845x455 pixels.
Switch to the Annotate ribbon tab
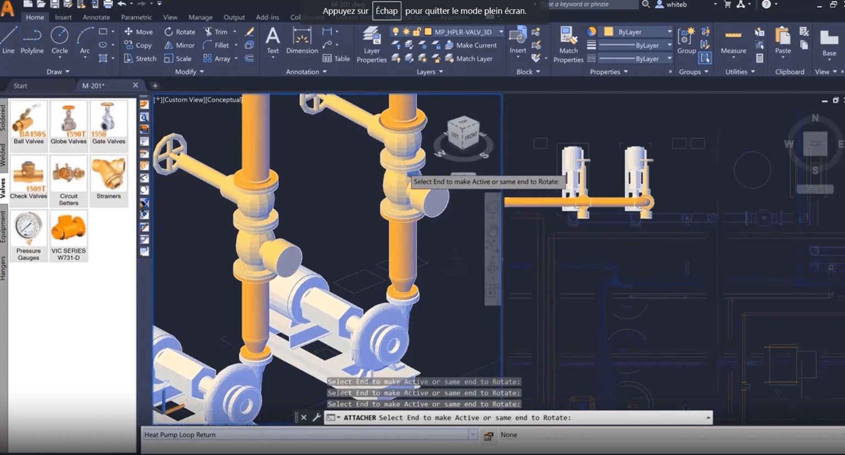click(96, 18)
